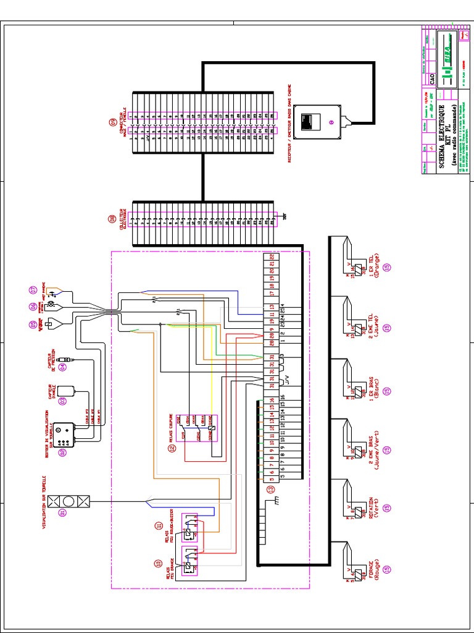Click the circled 01 reference marker
Viewport: 474px width, 633px height.
tap(62, 512)
